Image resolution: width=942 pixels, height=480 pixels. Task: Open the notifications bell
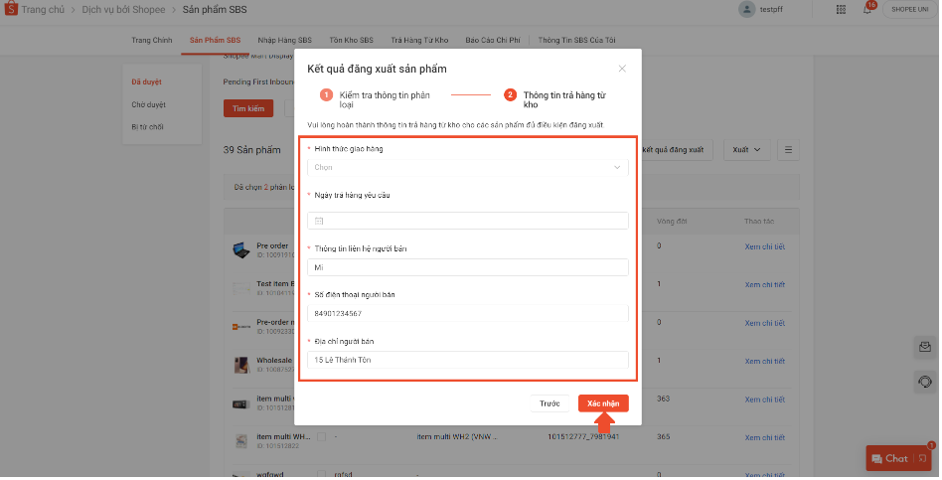[866, 10]
